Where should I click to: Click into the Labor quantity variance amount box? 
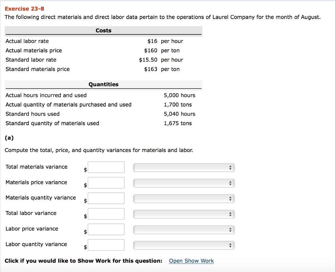(106, 245)
